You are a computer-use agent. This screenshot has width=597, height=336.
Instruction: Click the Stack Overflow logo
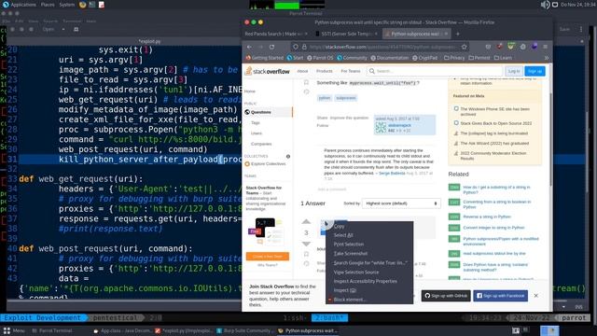[268, 71]
